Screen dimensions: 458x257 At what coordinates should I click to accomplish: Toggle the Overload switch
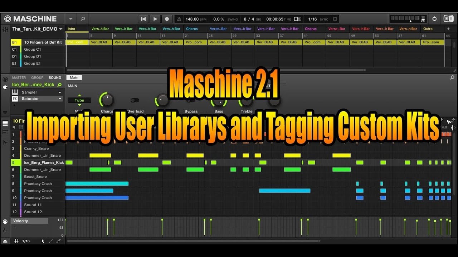pyautogui.click(x=135, y=100)
